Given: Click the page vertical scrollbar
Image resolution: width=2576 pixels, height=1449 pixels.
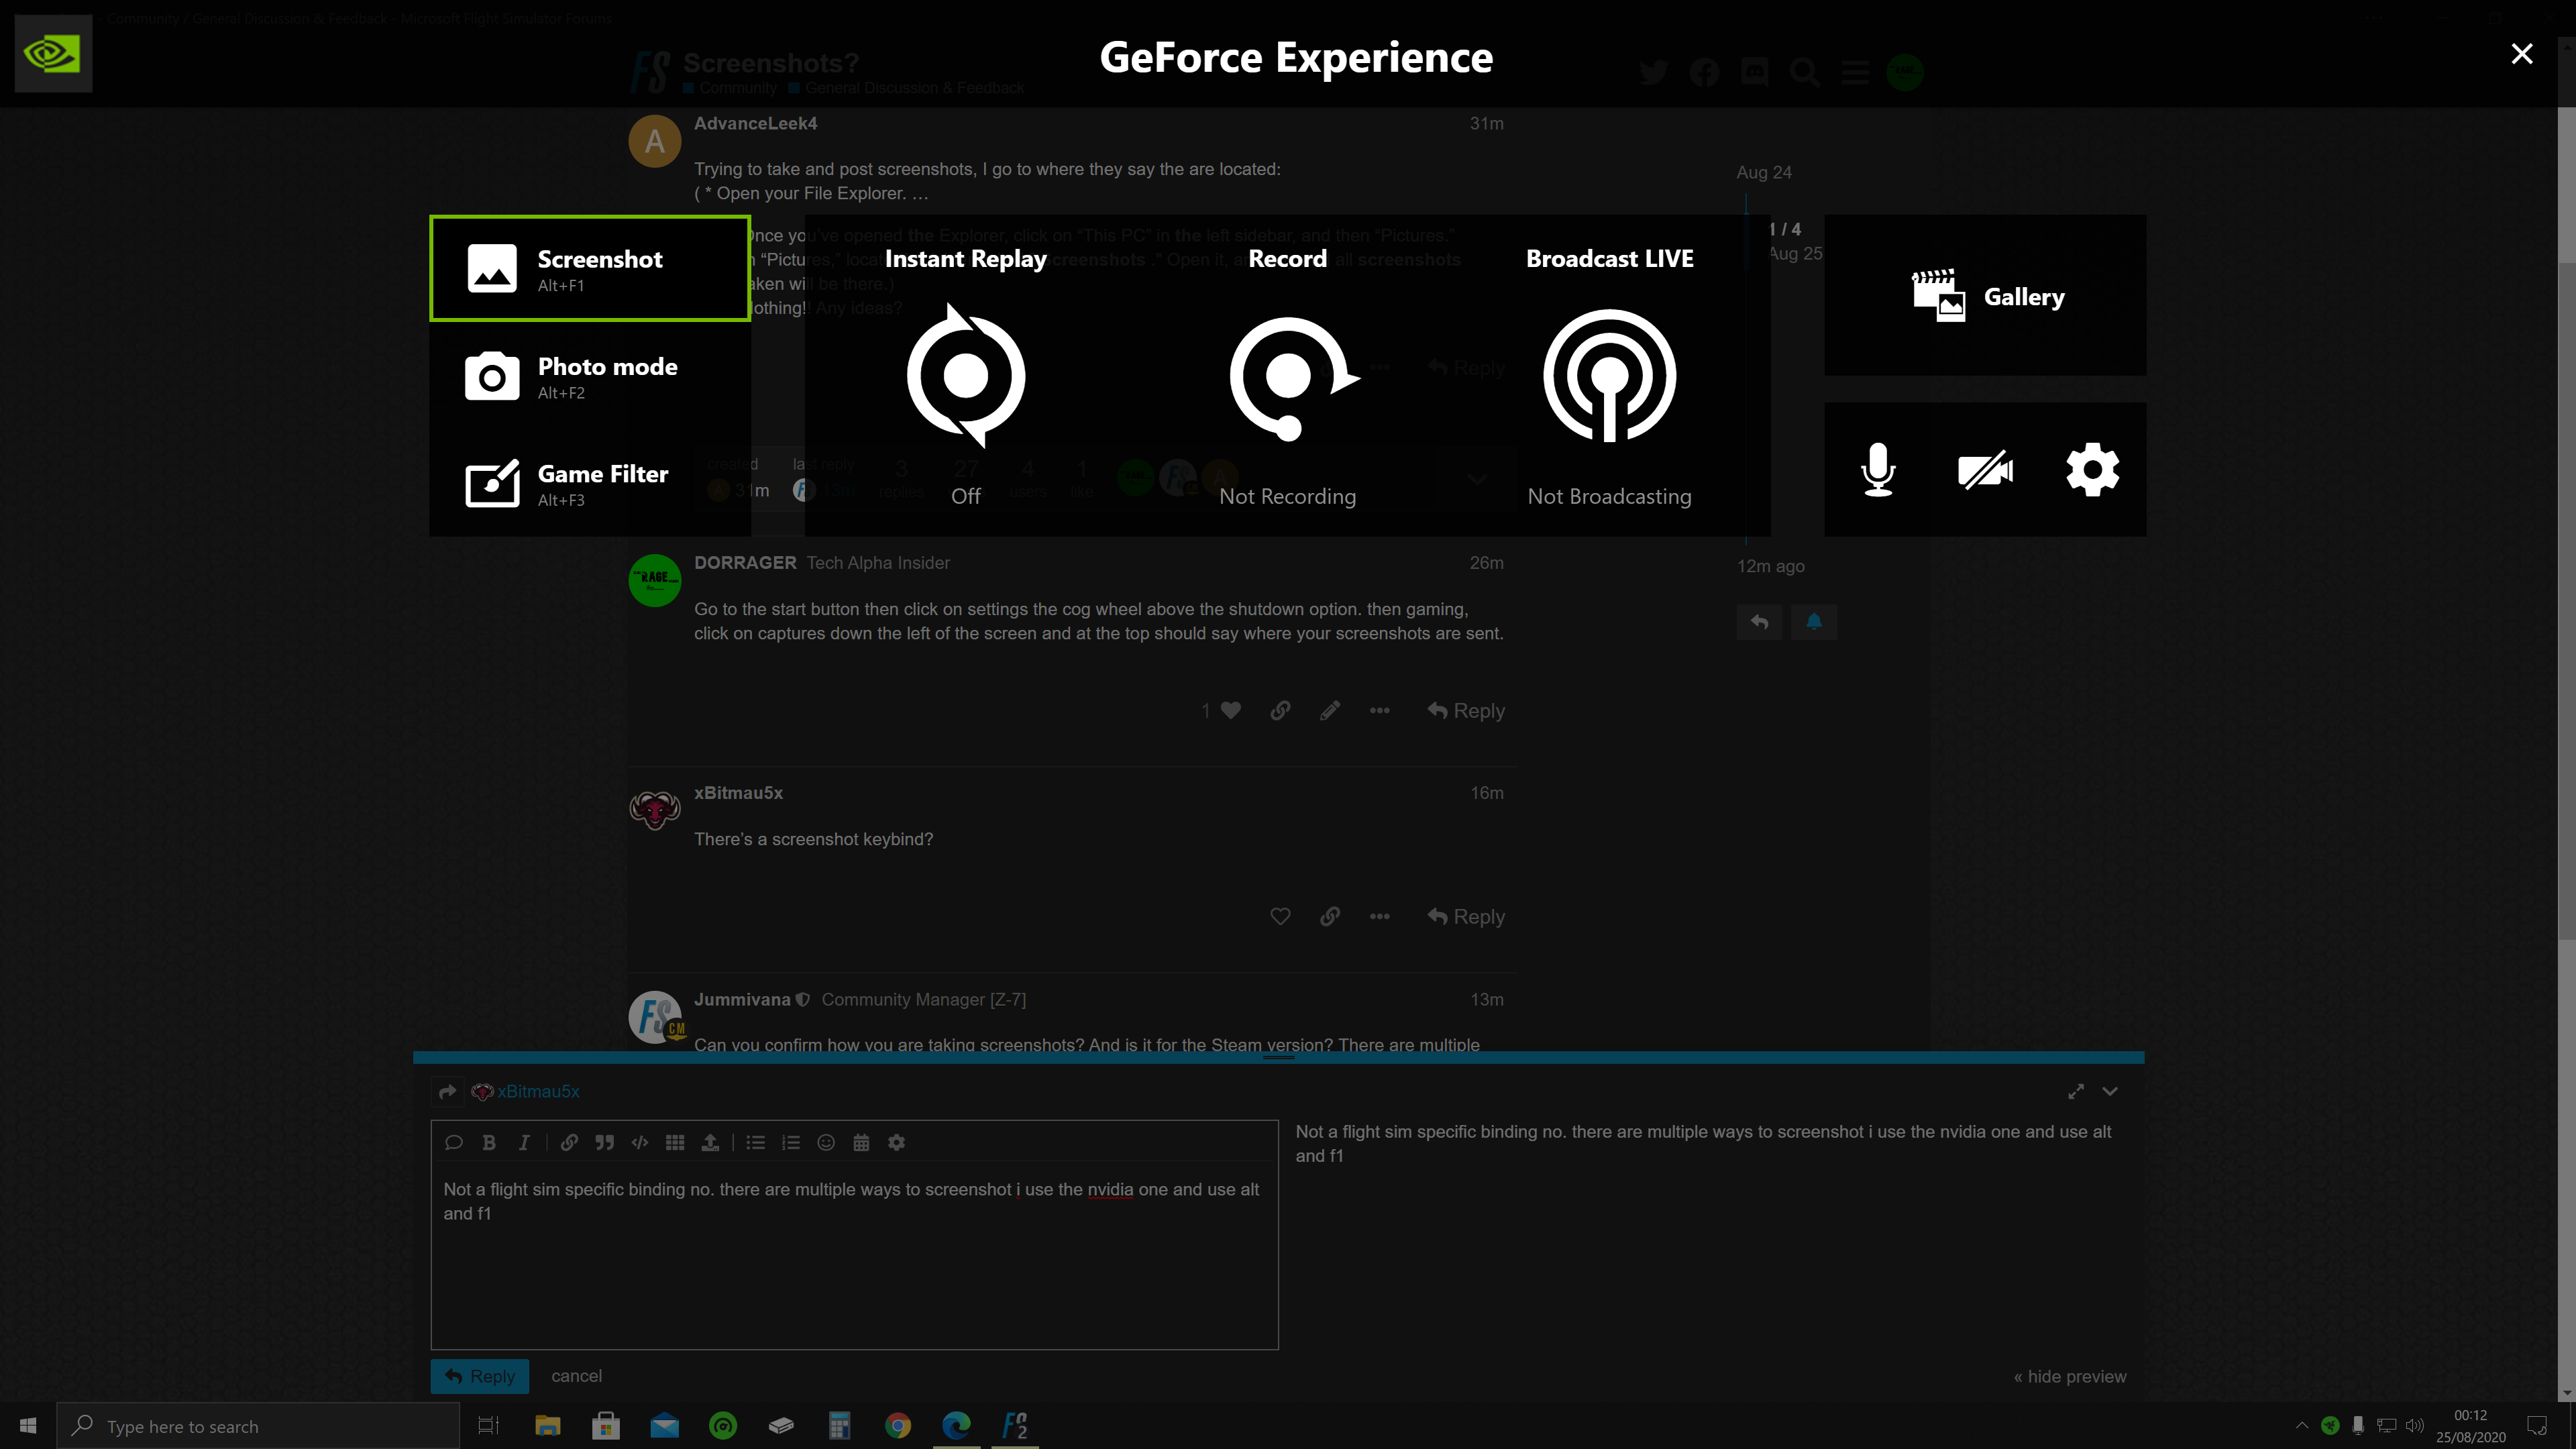Looking at the screenshot, I should (2567, 600).
